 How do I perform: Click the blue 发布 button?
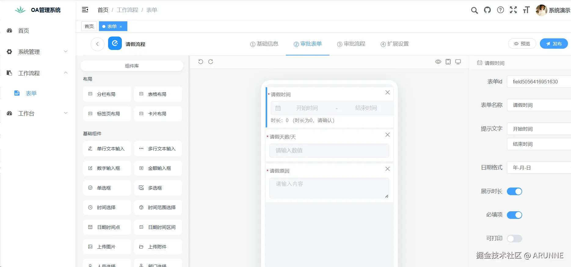[x=554, y=44]
